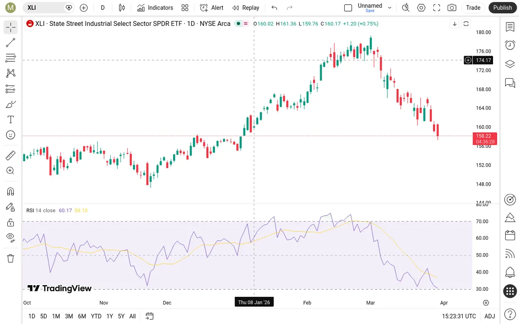The image size is (519, 324).
Task: Open quick search icon in top toolbar
Action: [405, 8]
